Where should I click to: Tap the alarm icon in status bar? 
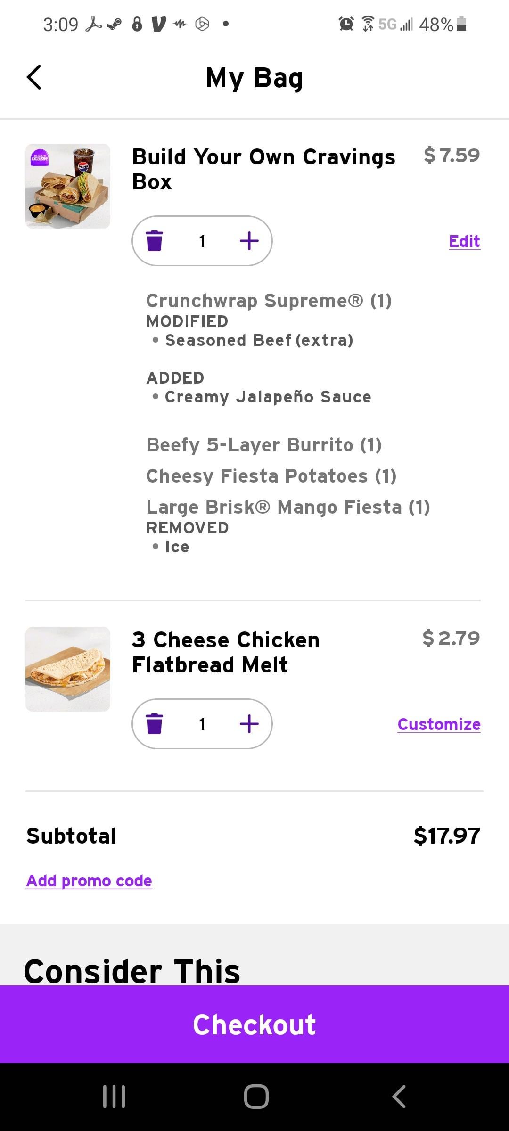pos(346,24)
